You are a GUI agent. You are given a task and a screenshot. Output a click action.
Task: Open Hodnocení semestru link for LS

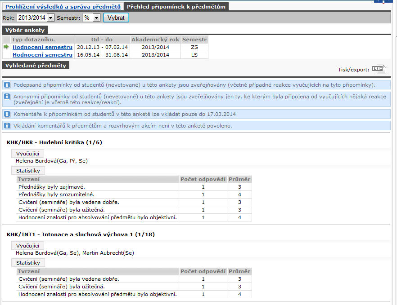pyautogui.click(x=42, y=55)
